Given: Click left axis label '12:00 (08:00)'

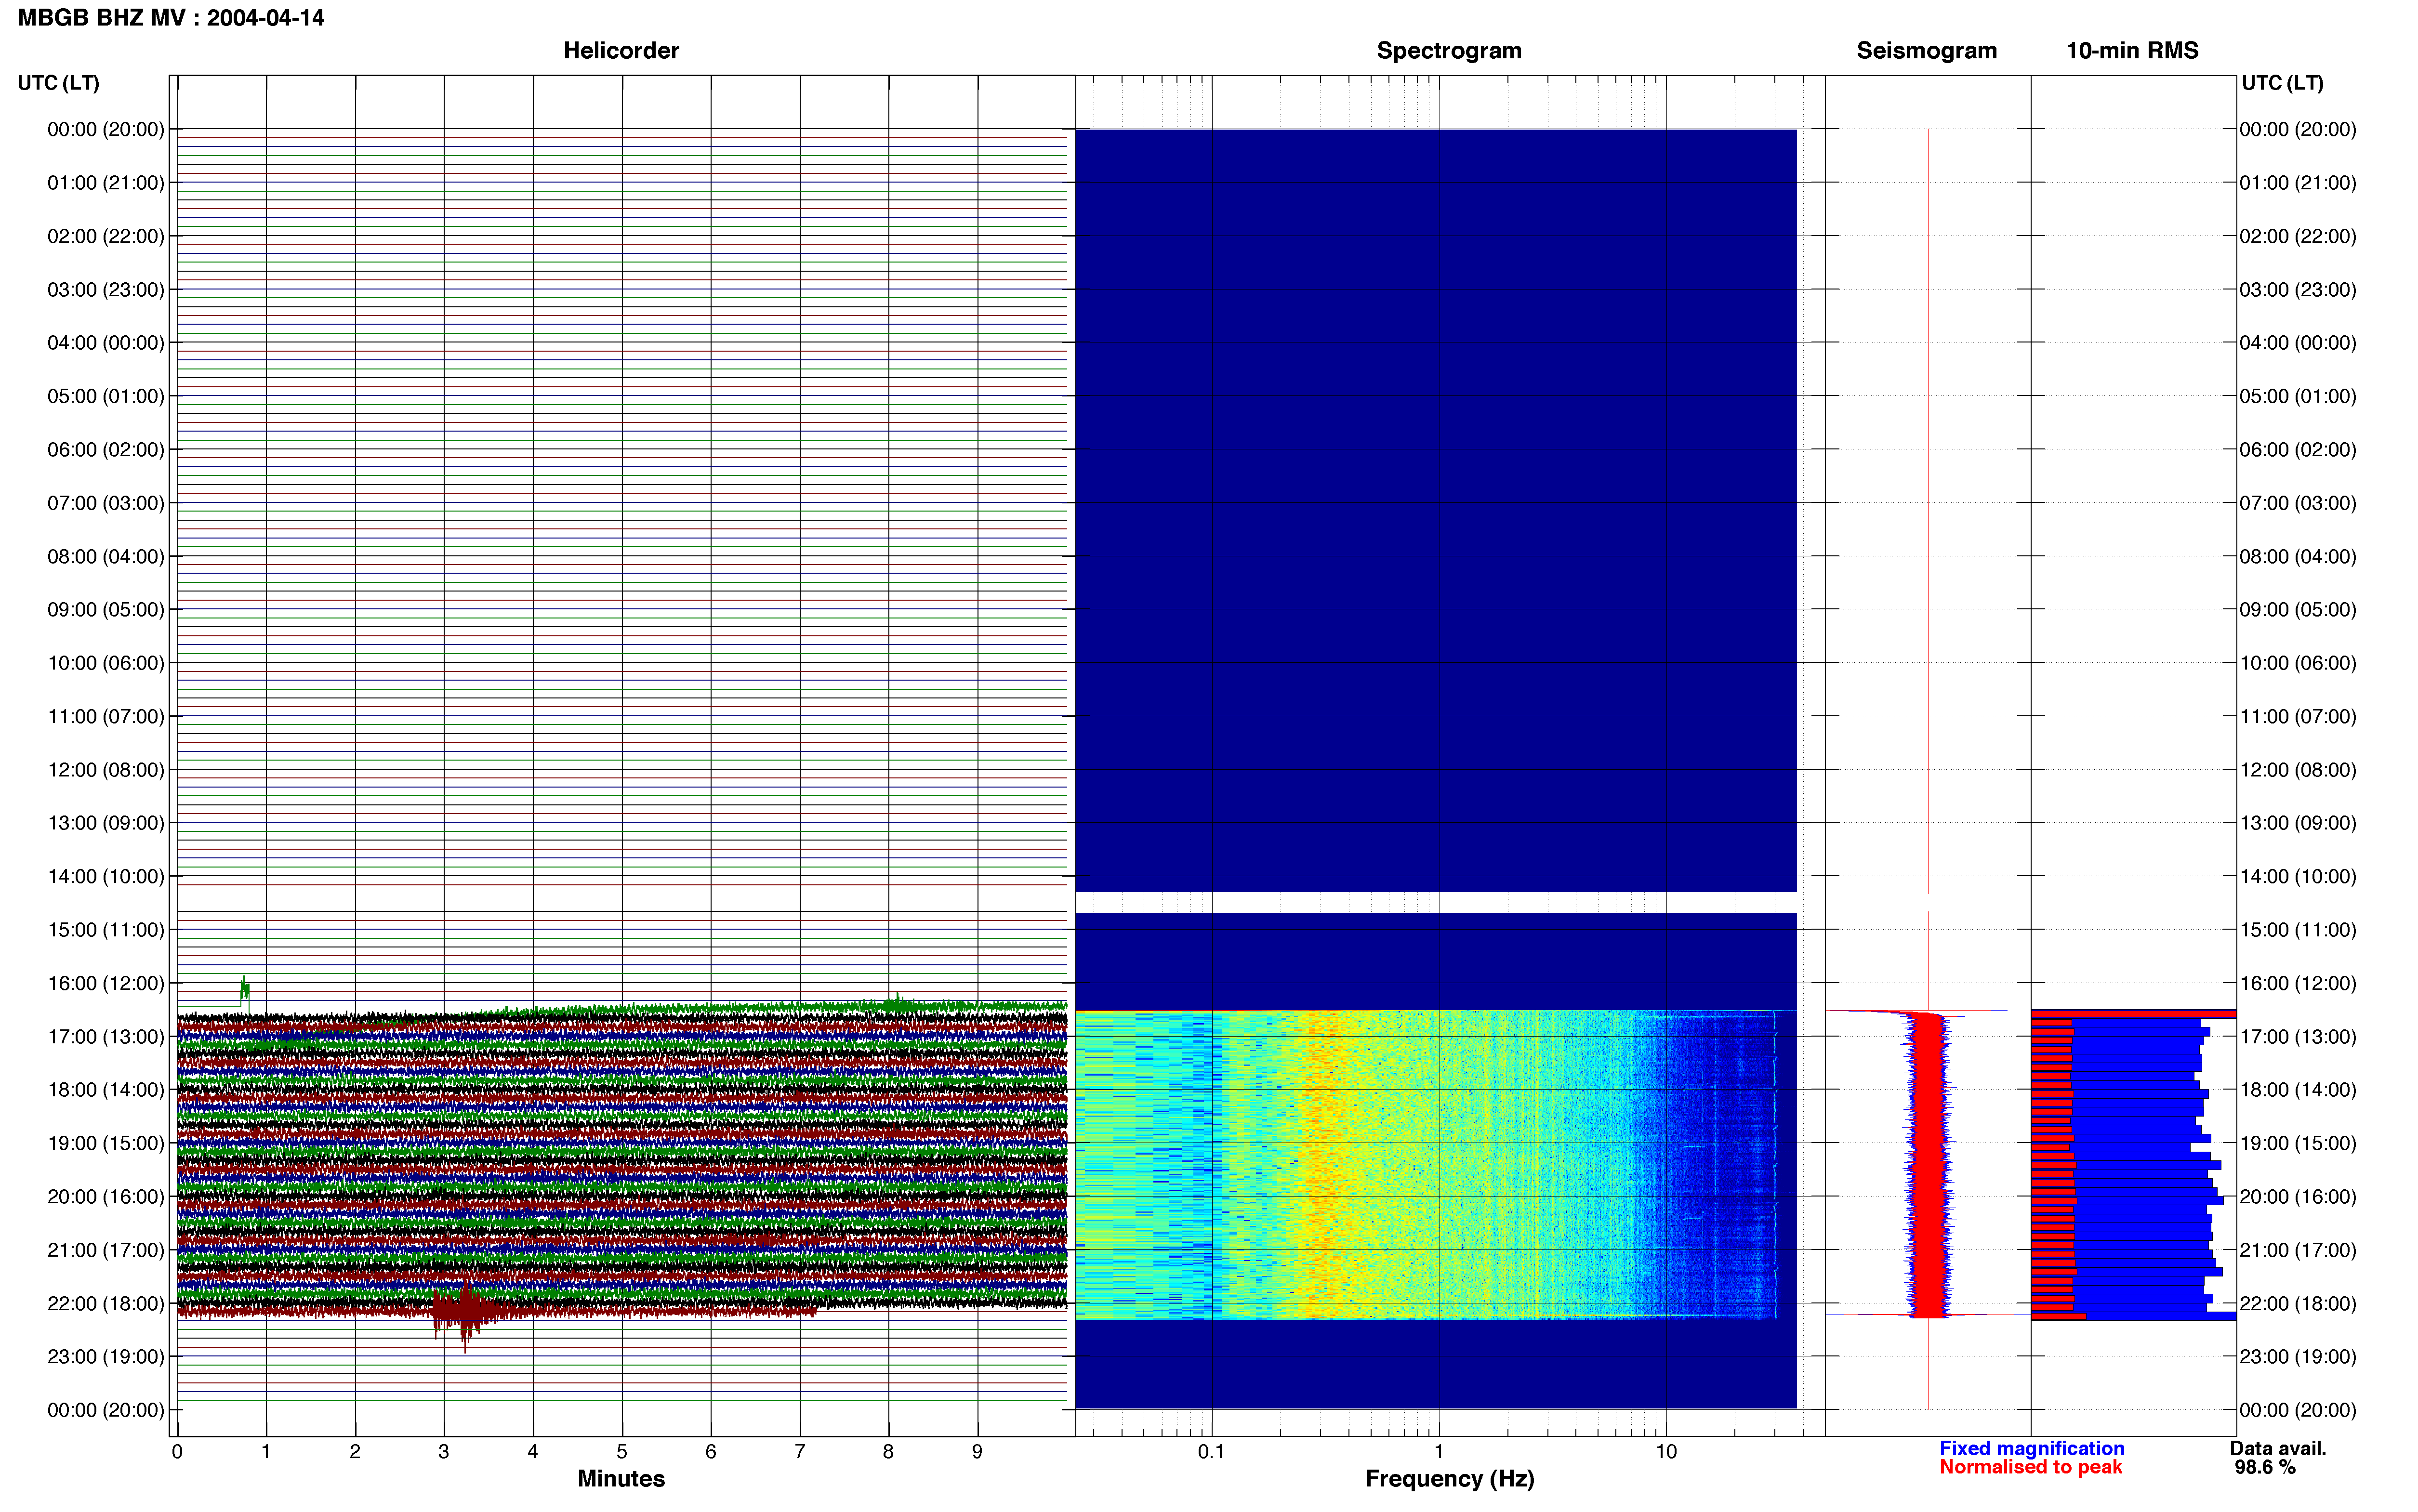Looking at the screenshot, I should pyautogui.click(x=106, y=770).
